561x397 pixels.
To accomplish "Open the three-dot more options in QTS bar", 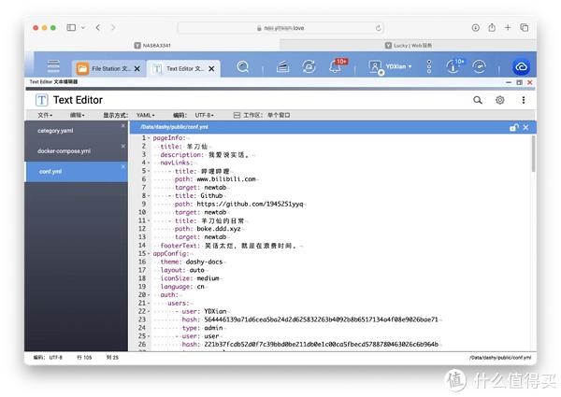I will pyautogui.click(x=429, y=66).
